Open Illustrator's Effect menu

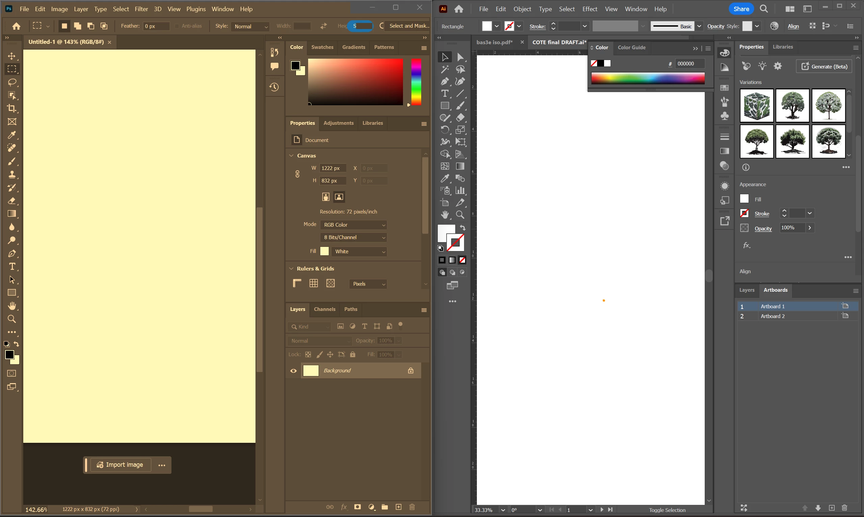pos(589,9)
